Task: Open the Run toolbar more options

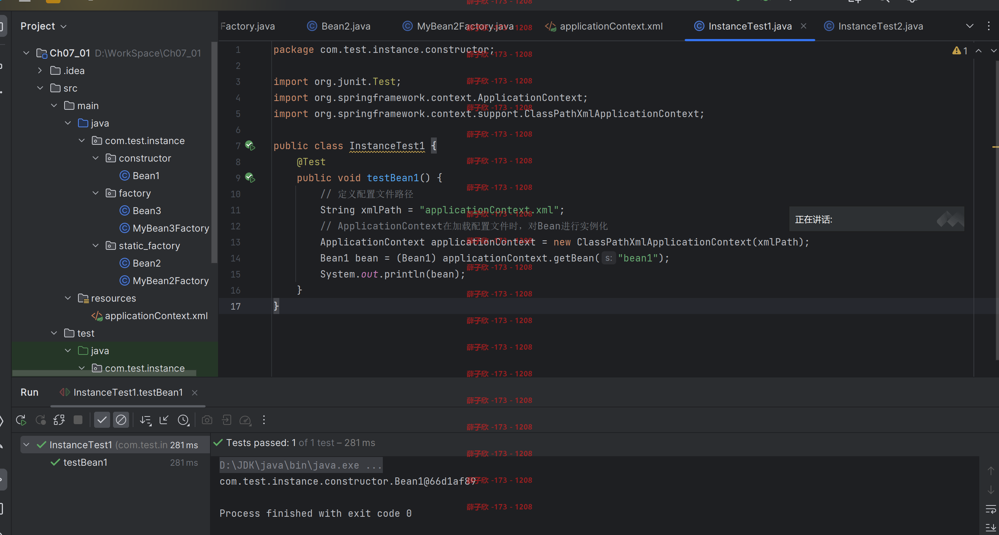Action: (x=264, y=420)
